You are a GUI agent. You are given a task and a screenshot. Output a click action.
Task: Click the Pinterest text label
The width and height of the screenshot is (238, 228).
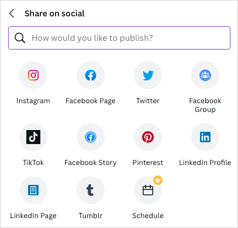point(148,163)
